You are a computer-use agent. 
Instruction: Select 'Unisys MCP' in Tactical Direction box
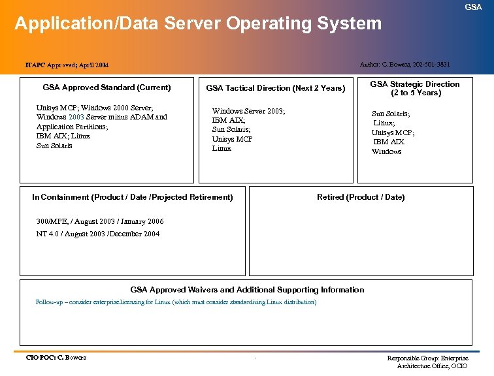(x=232, y=139)
